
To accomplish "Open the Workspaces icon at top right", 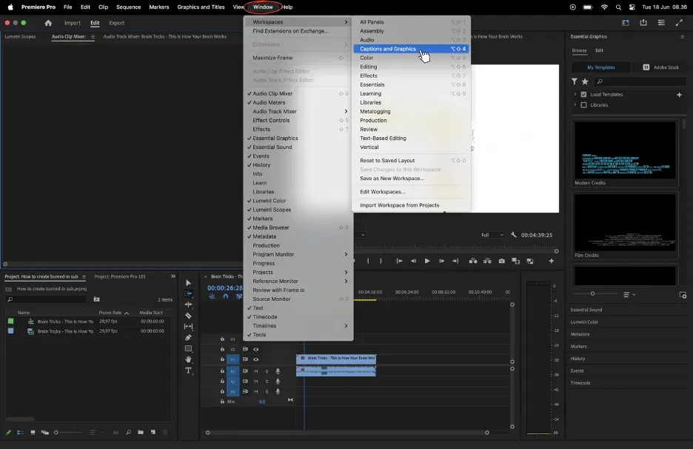I will pos(626,22).
